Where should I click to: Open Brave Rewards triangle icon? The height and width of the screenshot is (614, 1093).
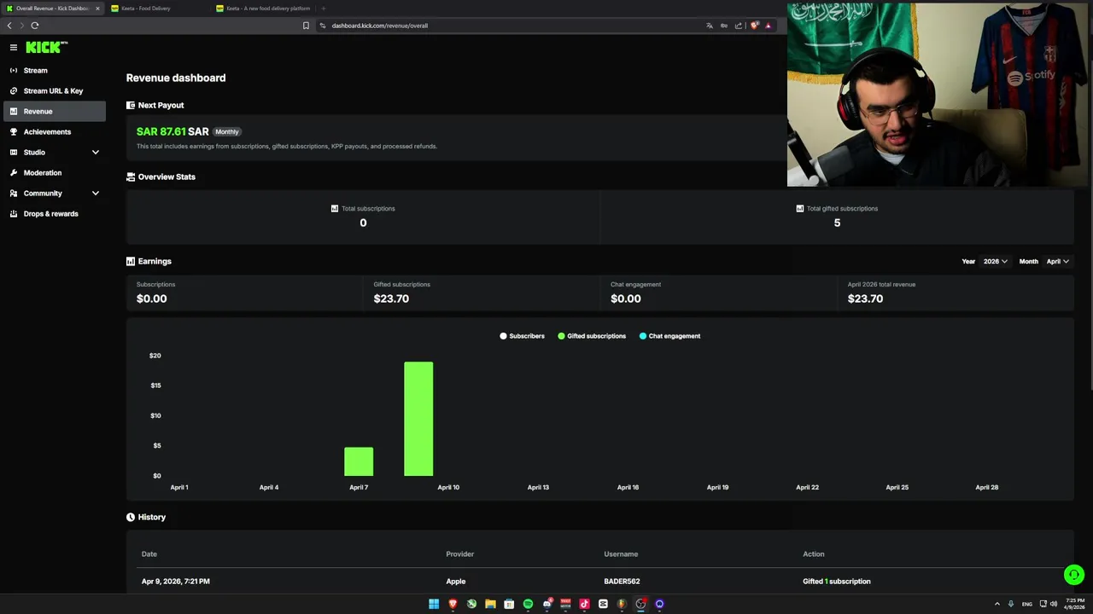click(x=768, y=26)
